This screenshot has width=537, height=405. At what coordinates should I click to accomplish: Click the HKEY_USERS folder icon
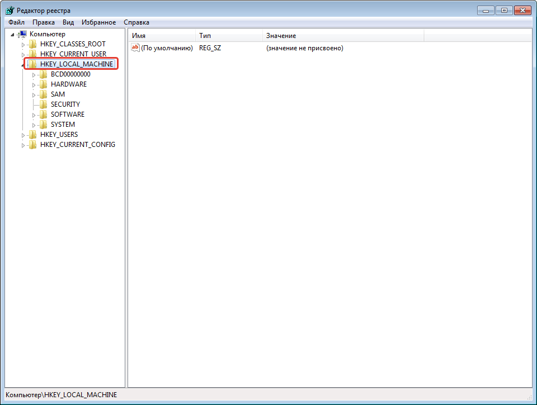pyautogui.click(x=32, y=135)
